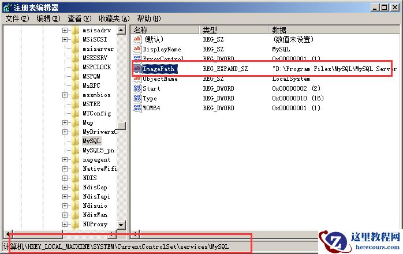Click the tree vertical scrollbar thumb
This screenshot has width=403, height=254.
121,126
